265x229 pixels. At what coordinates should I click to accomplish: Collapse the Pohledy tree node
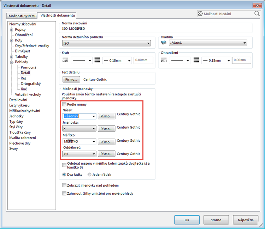click(x=12, y=62)
